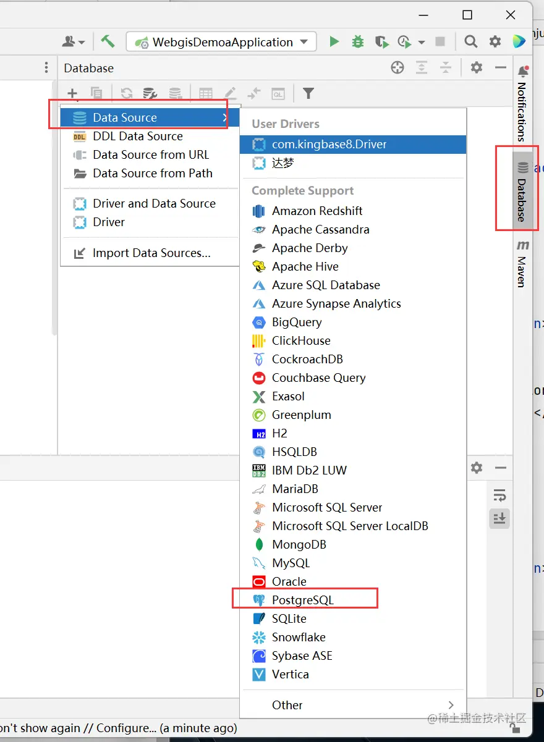Choose Azure SQL Database
This screenshot has width=544, height=742.
click(x=353, y=285)
